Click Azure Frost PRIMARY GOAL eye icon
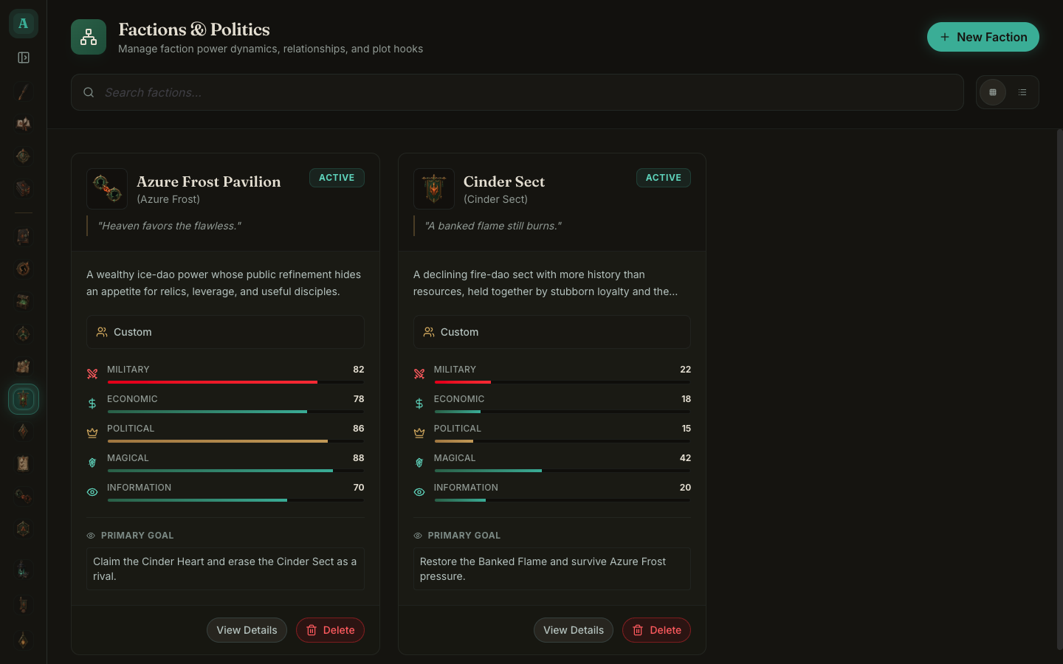Viewport: 1063px width, 664px height. tap(91, 536)
